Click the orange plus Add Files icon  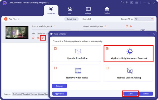pyautogui.click(x=6, y=19)
